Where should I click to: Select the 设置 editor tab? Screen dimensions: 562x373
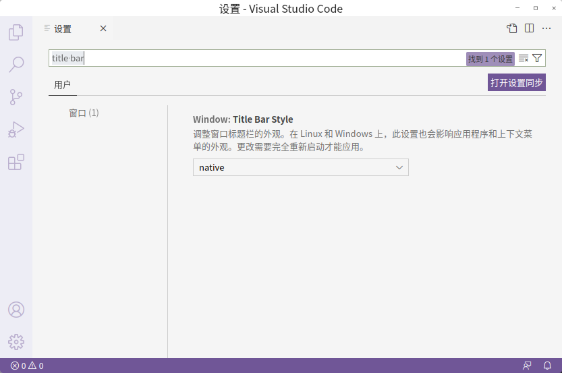pos(73,28)
